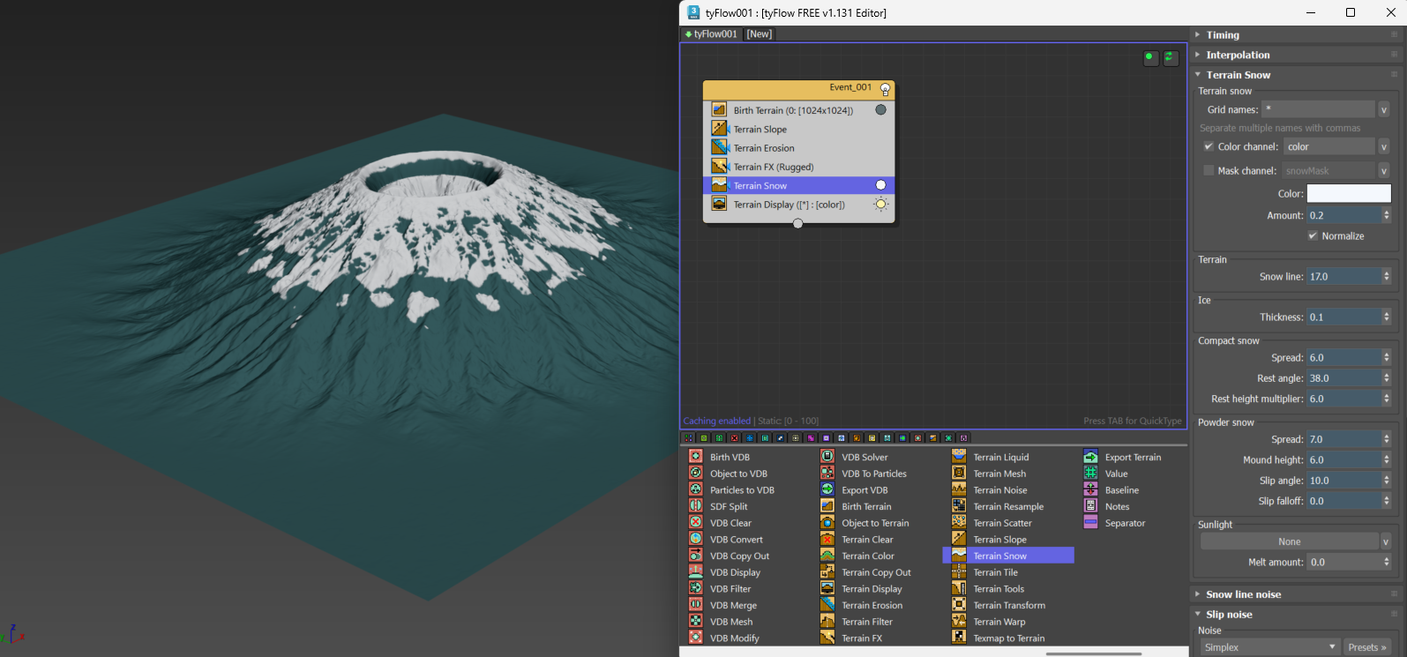Image resolution: width=1407 pixels, height=657 pixels.
Task: Click the green refresh icon in the editor
Action: pyautogui.click(x=1170, y=58)
